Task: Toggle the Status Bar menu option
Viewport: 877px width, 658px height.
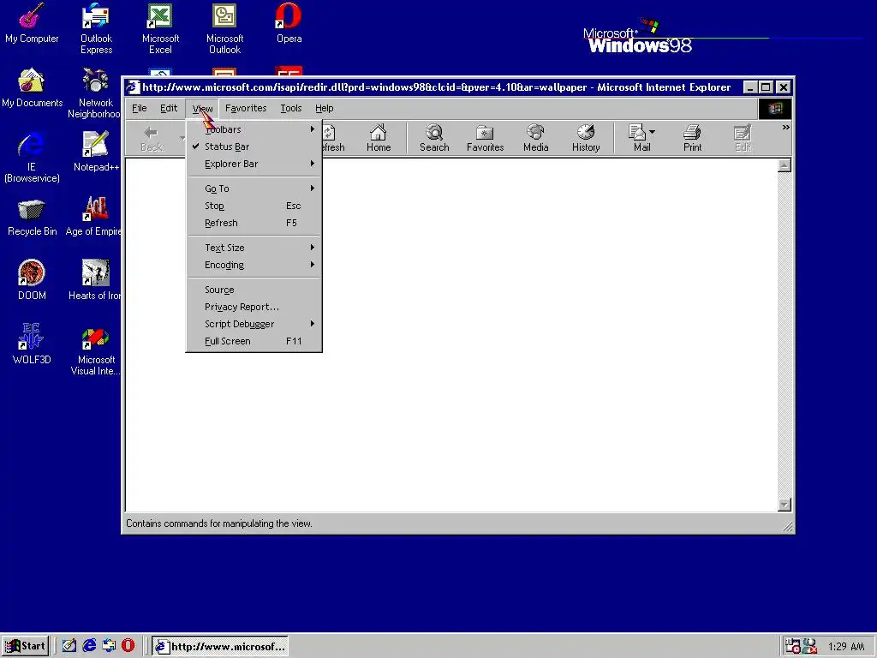Action: click(x=254, y=147)
